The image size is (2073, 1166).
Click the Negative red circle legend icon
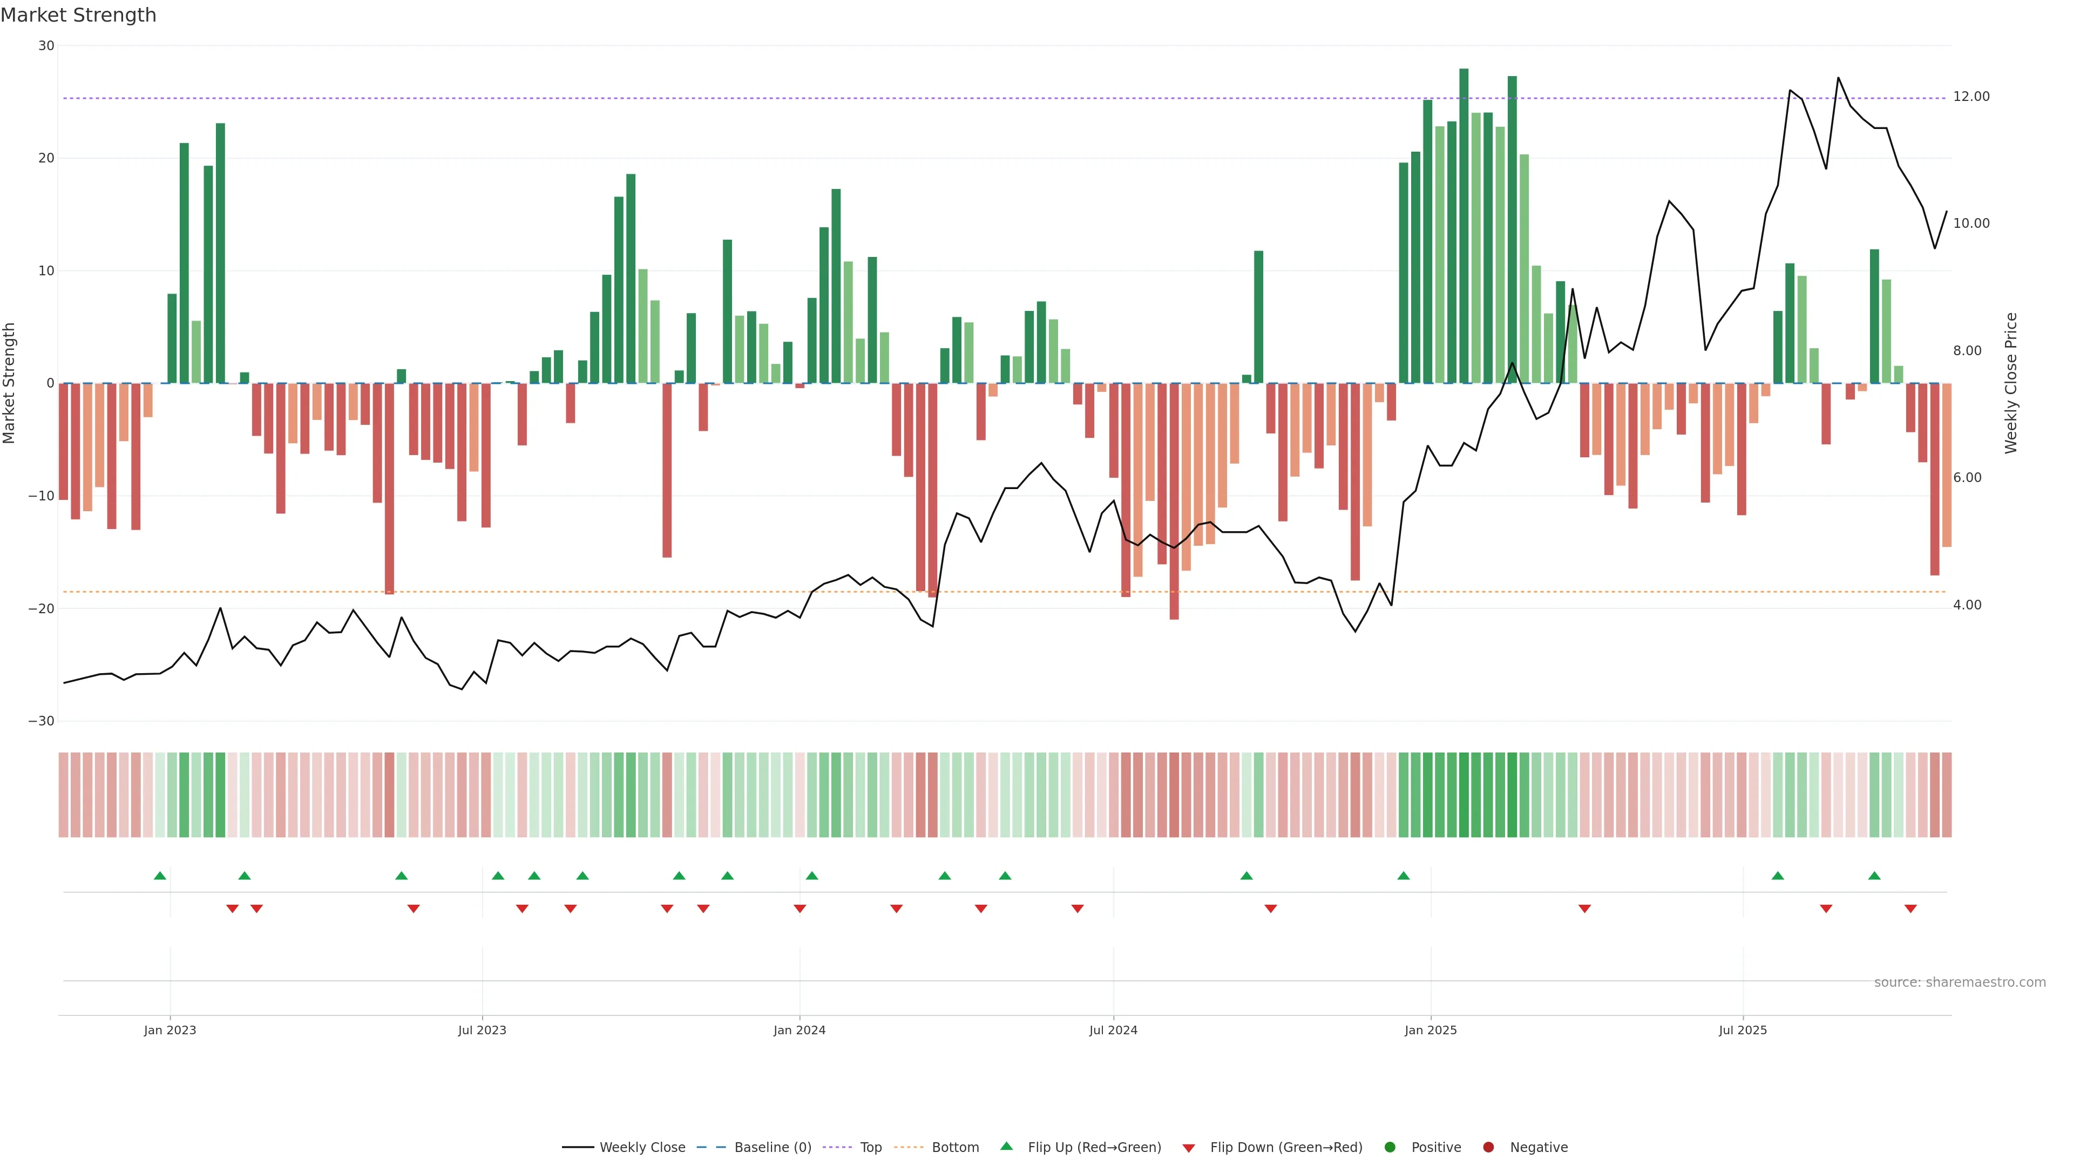tap(1488, 1148)
